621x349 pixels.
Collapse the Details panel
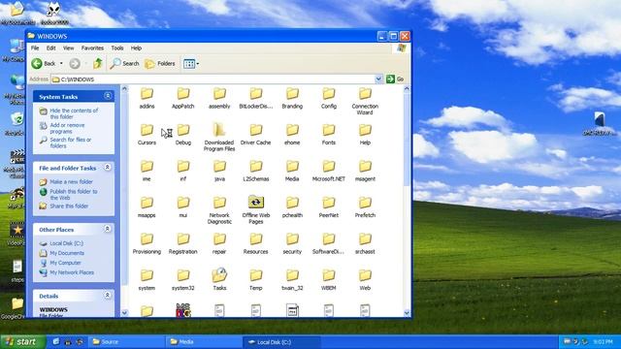pos(108,296)
